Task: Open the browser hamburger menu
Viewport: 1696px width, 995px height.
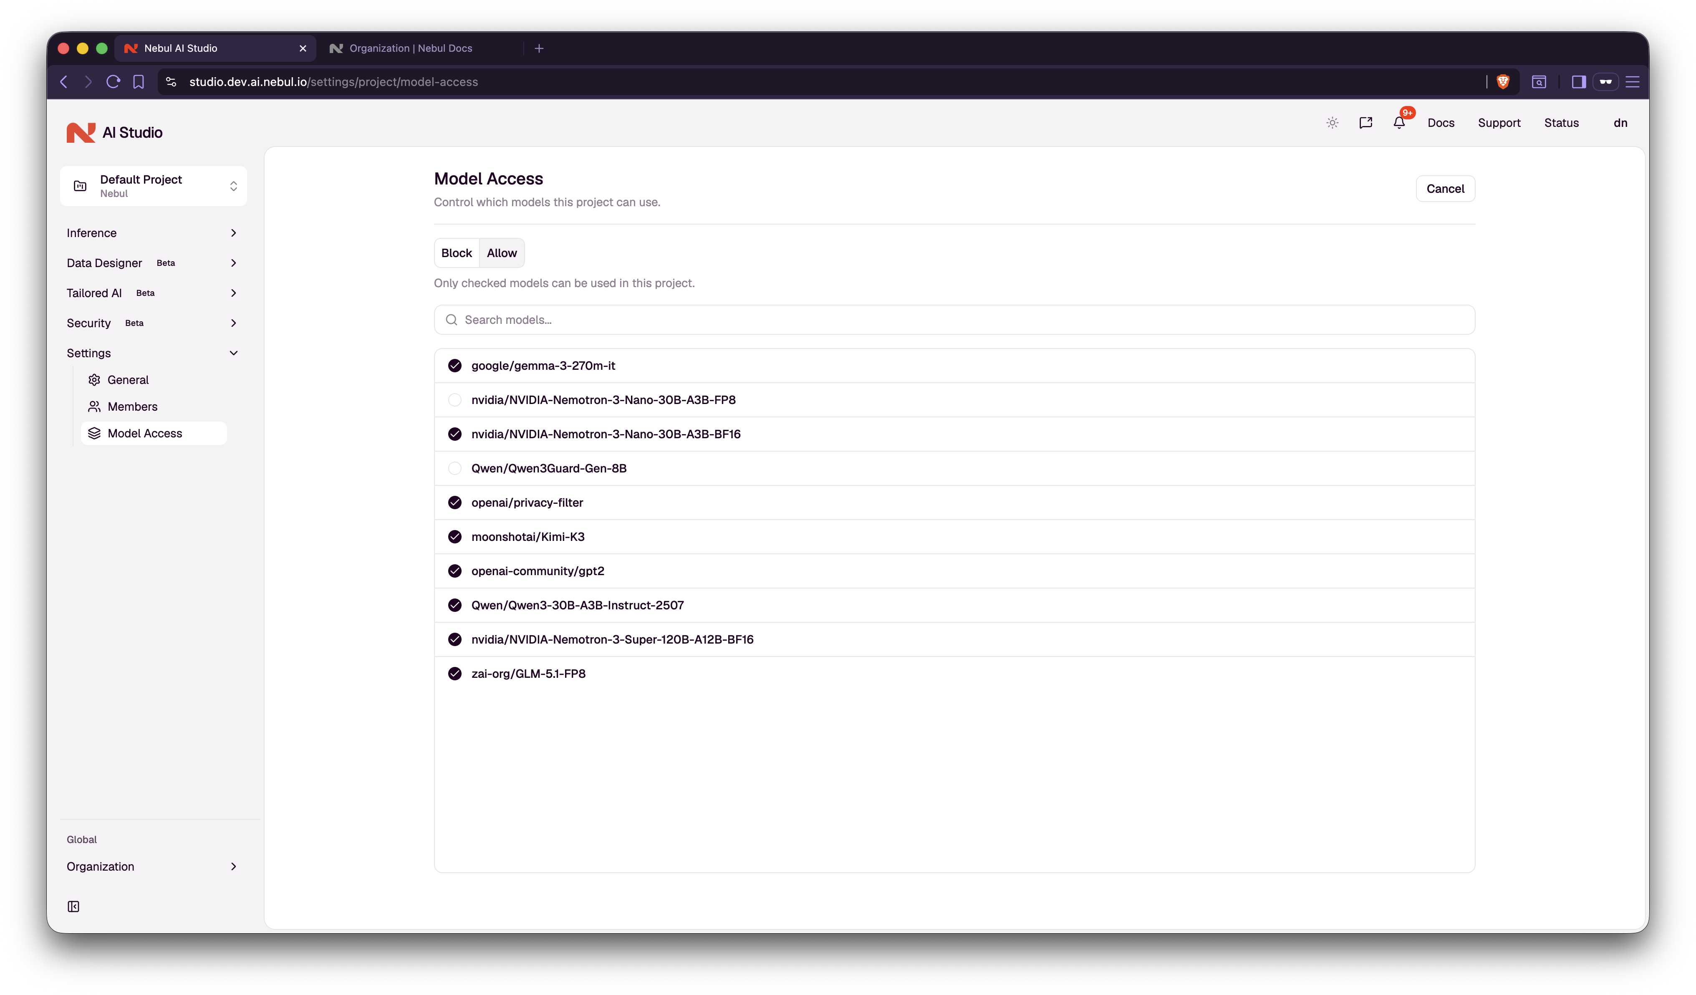Action: (x=1632, y=81)
